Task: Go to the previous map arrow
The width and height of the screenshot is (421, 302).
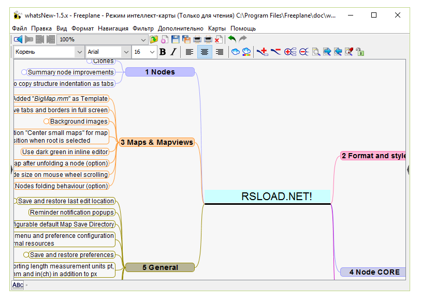Action: [x=18, y=39]
